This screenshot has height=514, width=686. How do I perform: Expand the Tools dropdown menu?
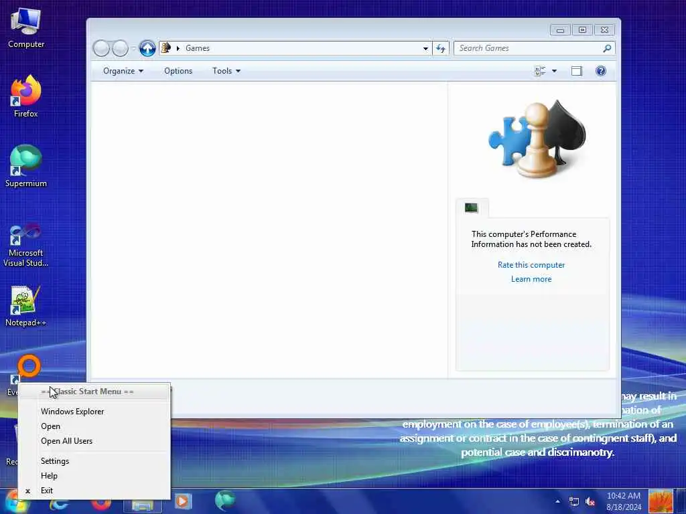tap(226, 71)
